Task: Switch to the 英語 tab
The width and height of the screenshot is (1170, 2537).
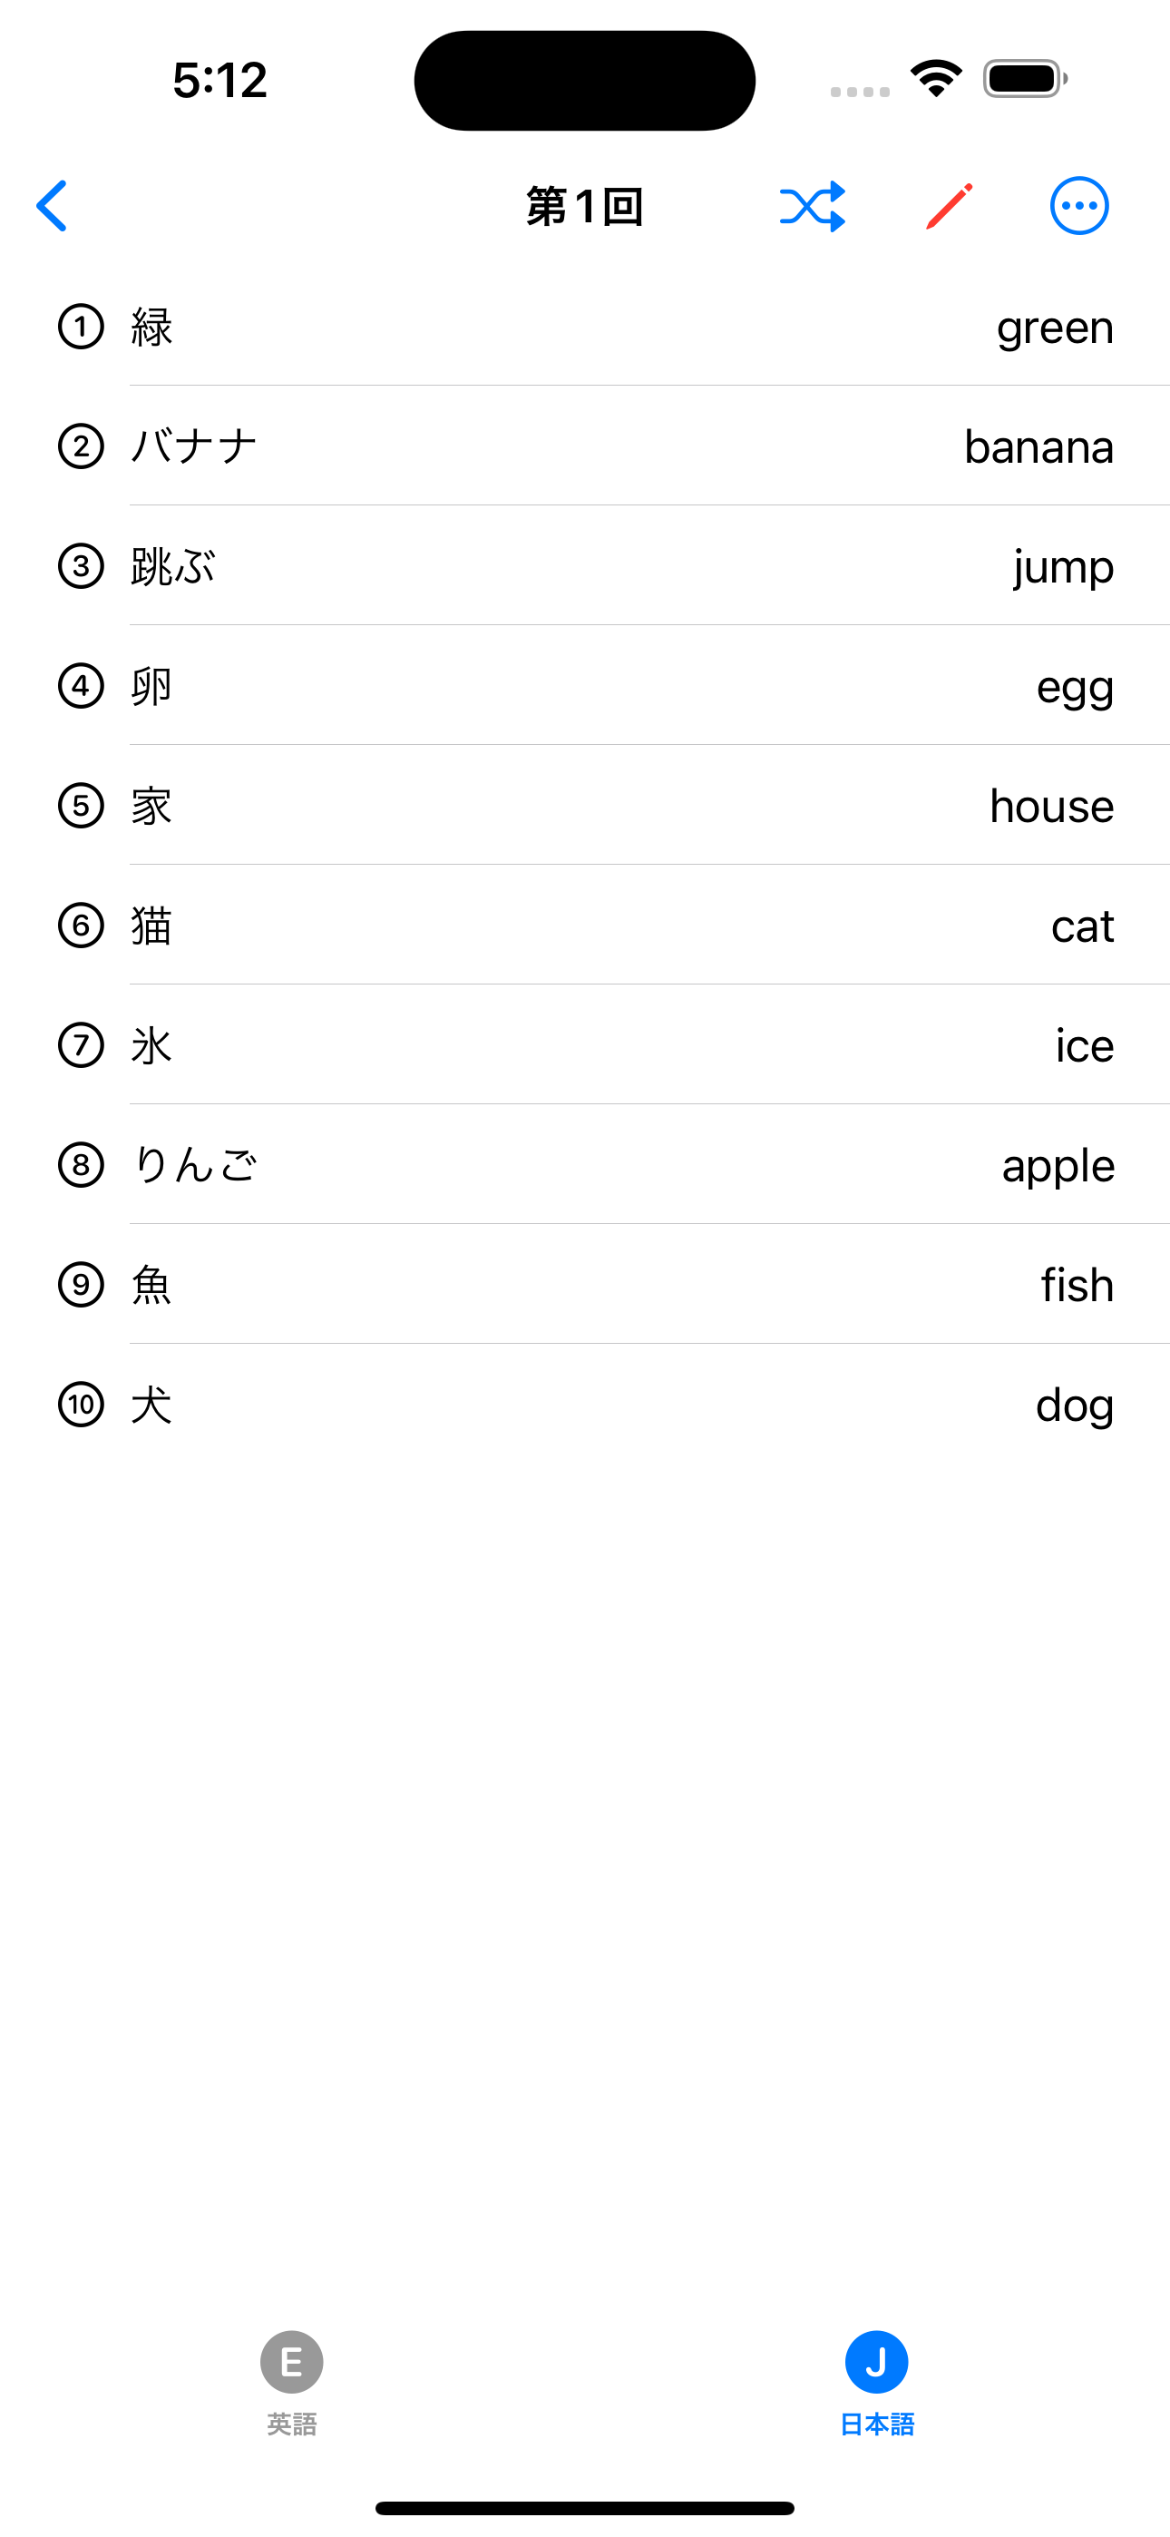Action: [291, 2384]
